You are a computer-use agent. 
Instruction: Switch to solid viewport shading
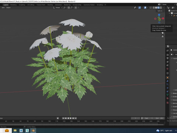tap(156, 8)
